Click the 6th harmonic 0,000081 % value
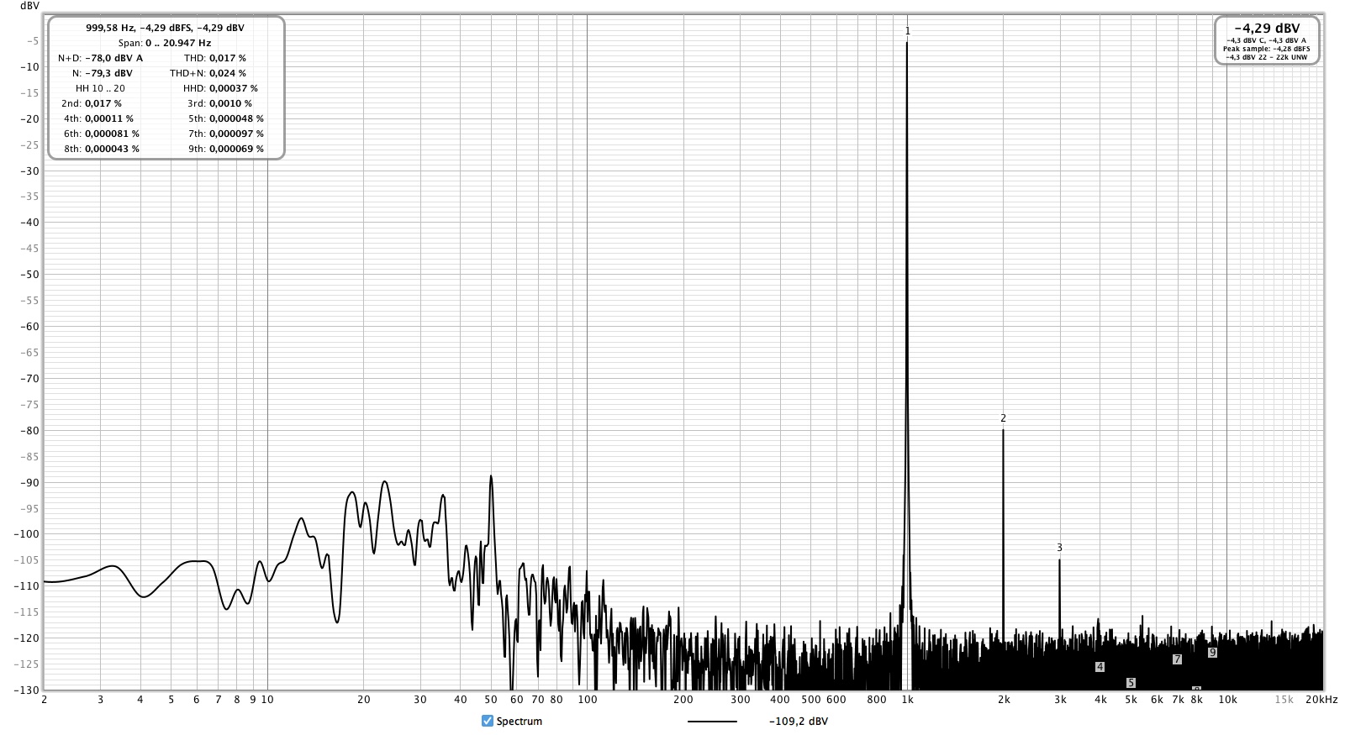Screen dimensions: 1345x735 coord(113,134)
